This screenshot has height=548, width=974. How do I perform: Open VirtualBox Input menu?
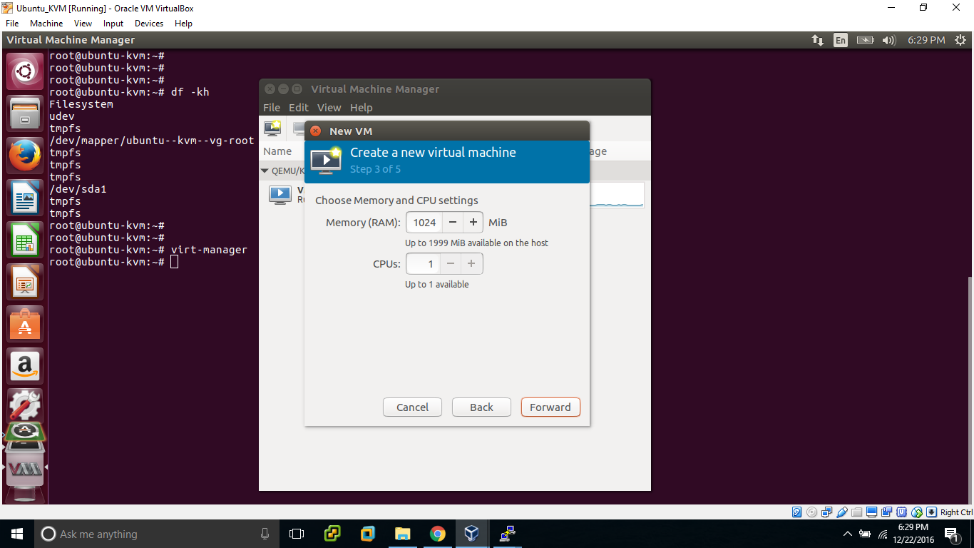(x=113, y=24)
